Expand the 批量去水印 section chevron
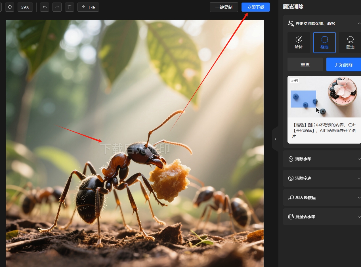This screenshot has height=267, width=361. coord(359,217)
